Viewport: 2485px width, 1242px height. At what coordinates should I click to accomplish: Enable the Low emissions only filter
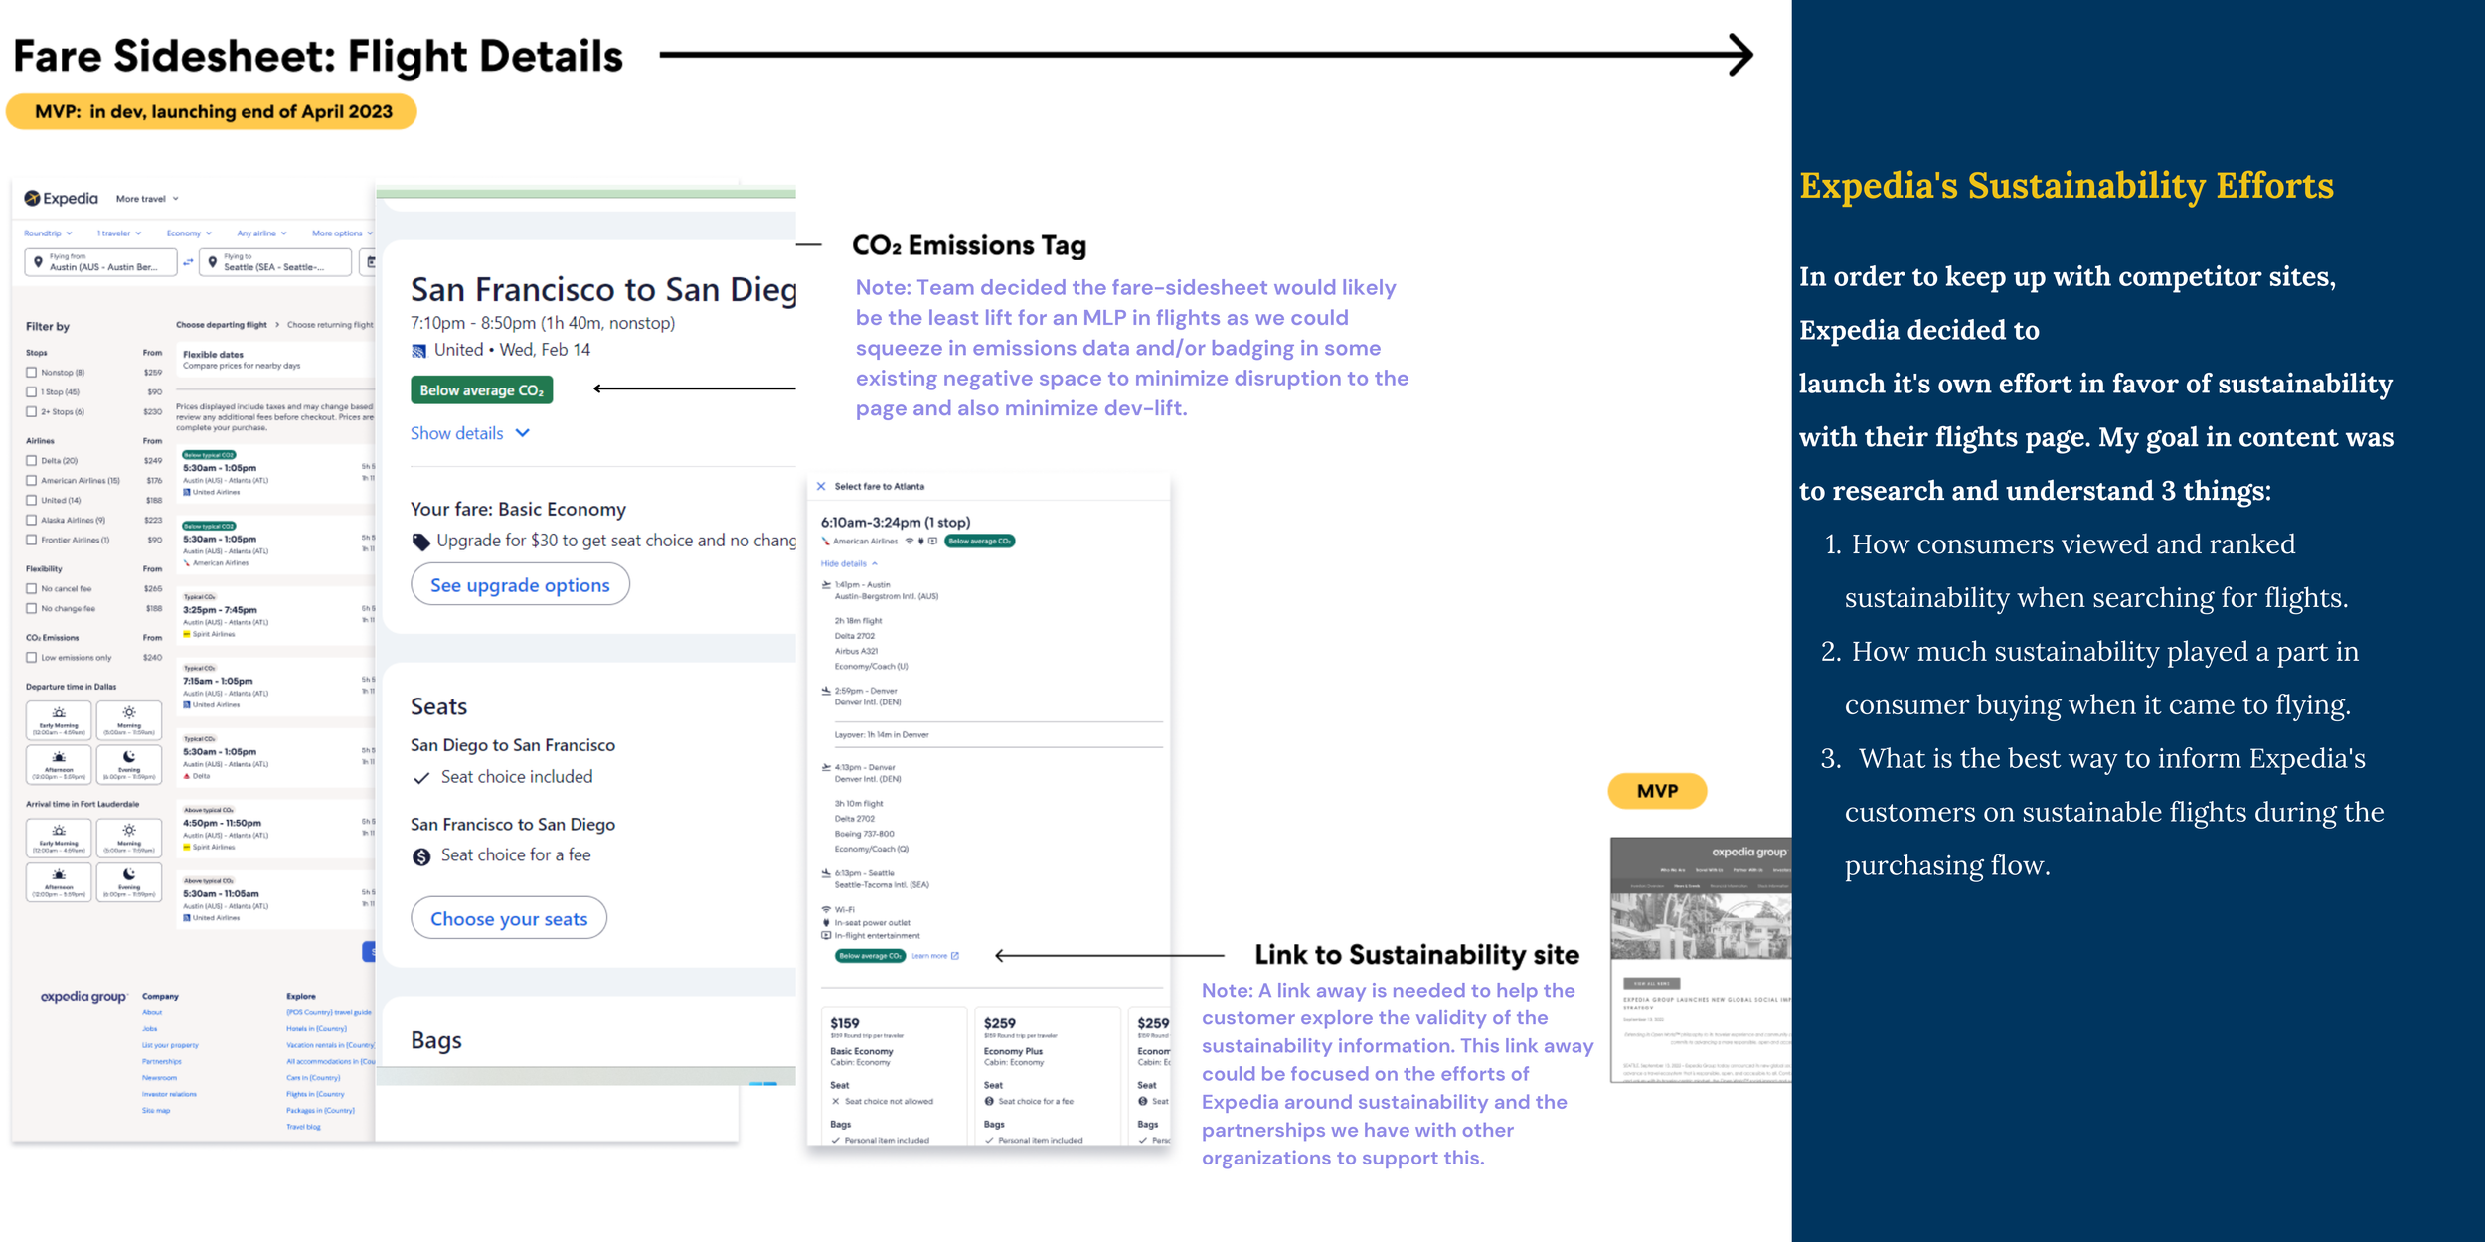(x=31, y=658)
